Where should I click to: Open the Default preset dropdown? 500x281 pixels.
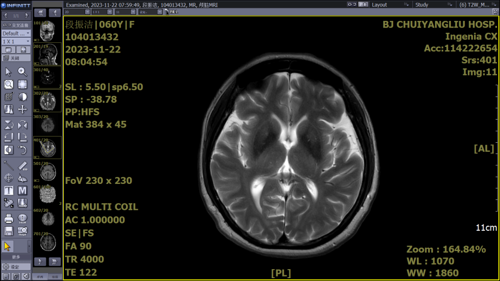(15, 33)
